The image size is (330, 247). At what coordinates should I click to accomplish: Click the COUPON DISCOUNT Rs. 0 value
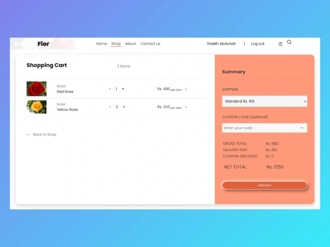270,156
